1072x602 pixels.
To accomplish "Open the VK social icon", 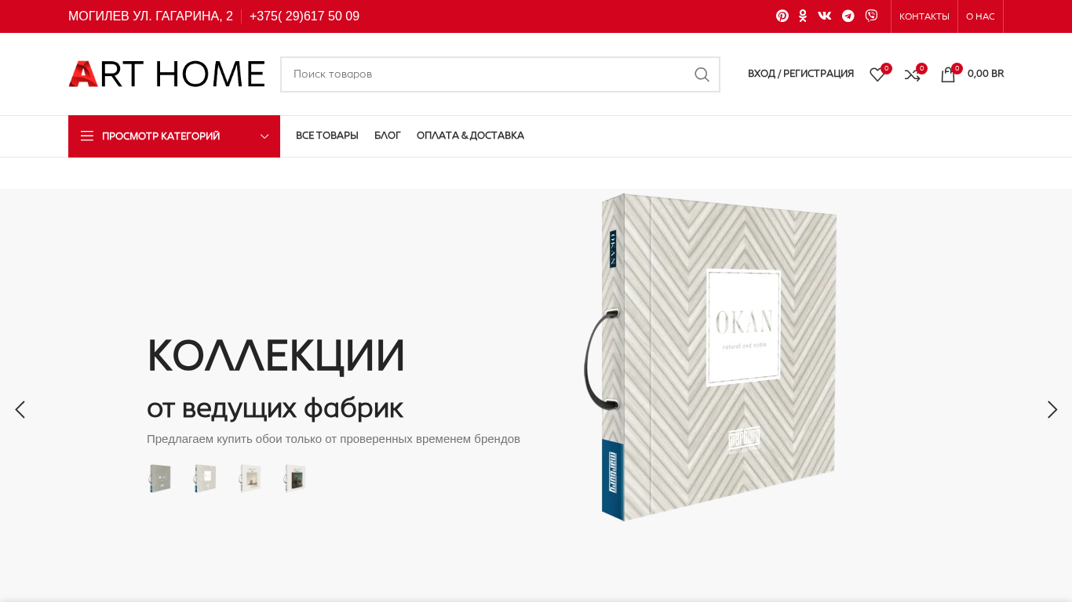I will [x=825, y=16].
